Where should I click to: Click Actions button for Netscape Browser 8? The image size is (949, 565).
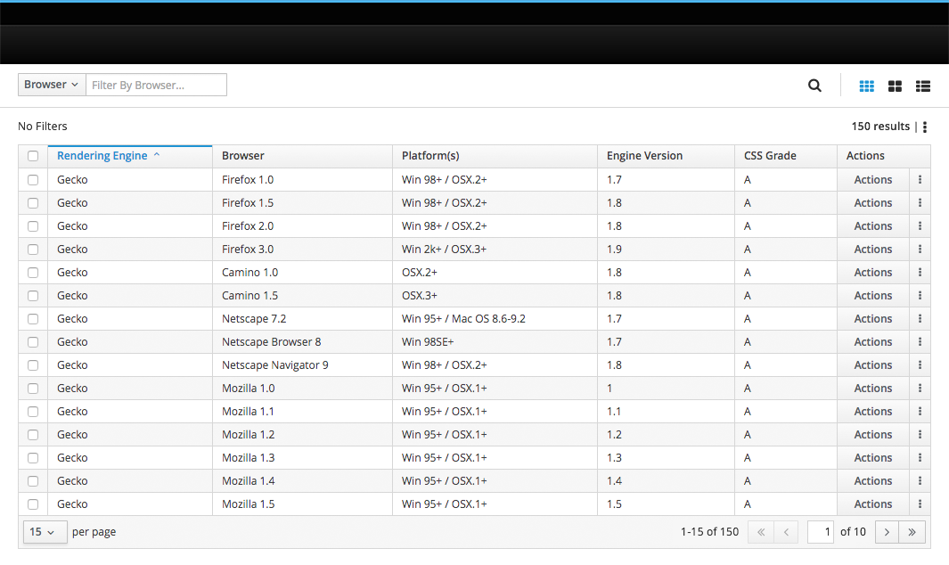pyautogui.click(x=873, y=341)
